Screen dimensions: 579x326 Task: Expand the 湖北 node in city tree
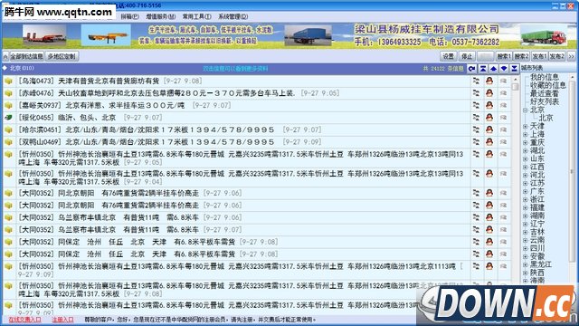(x=525, y=151)
